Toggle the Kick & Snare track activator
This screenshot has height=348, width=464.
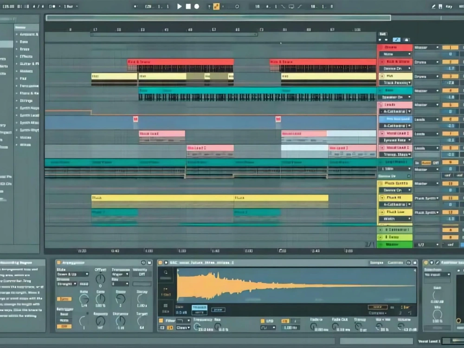pyautogui.click(x=450, y=62)
